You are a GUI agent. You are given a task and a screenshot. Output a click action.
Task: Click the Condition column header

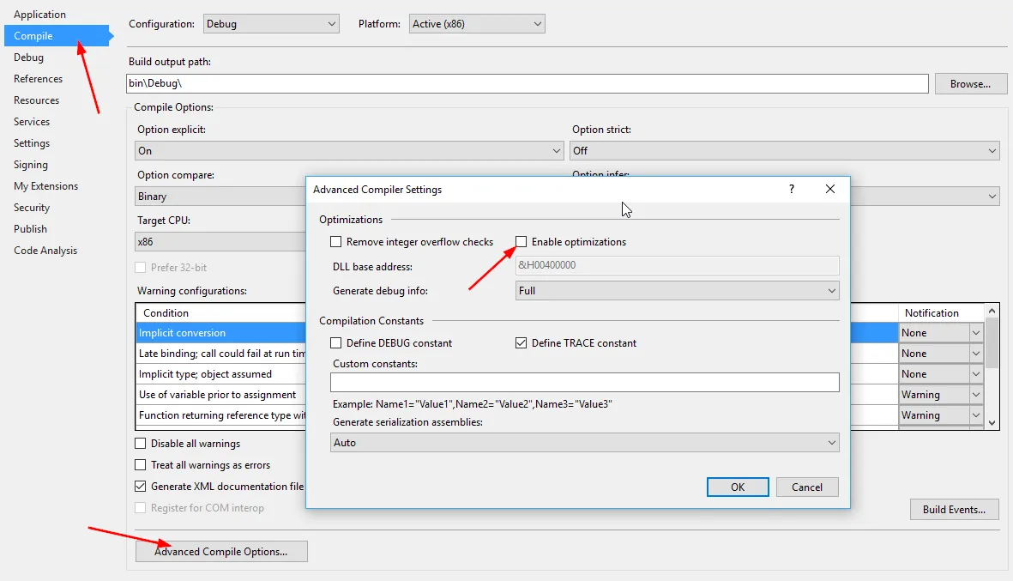[x=220, y=312]
